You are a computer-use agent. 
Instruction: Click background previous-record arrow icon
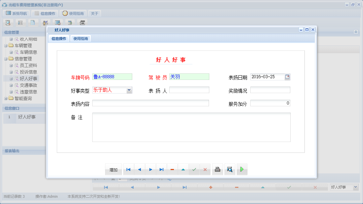point(132,187)
